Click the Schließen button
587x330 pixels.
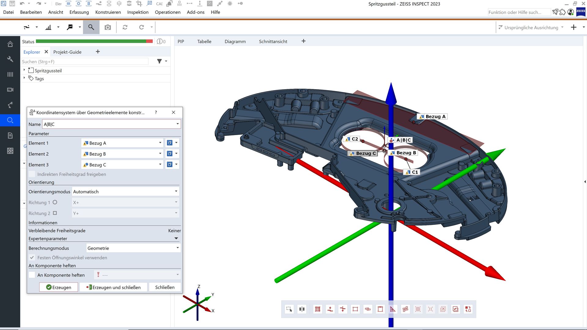coord(165,287)
